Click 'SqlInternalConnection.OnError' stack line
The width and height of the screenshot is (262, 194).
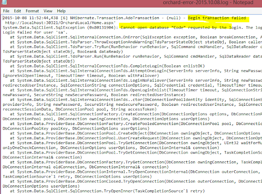[136, 37]
